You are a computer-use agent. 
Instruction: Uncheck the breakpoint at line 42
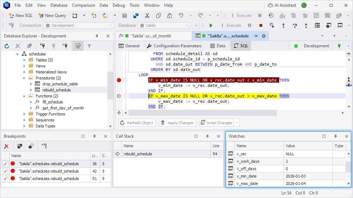coord(5,171)
